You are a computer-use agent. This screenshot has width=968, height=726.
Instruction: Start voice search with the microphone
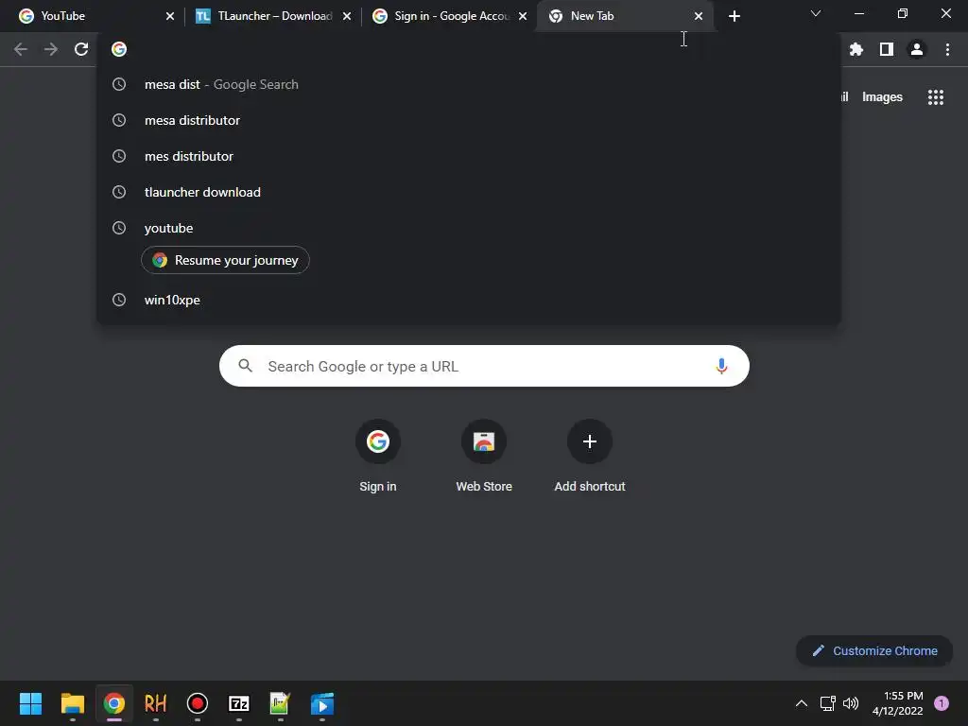pyautogui.click(x=721, y=366)
